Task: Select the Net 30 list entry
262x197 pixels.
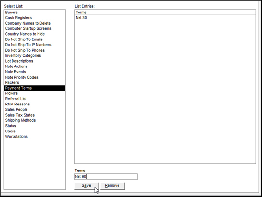Action: [165, 18]
